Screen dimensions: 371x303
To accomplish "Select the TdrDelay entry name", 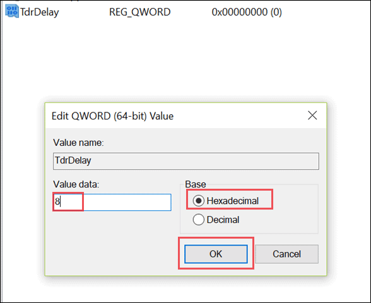I will tap(40, 12).
